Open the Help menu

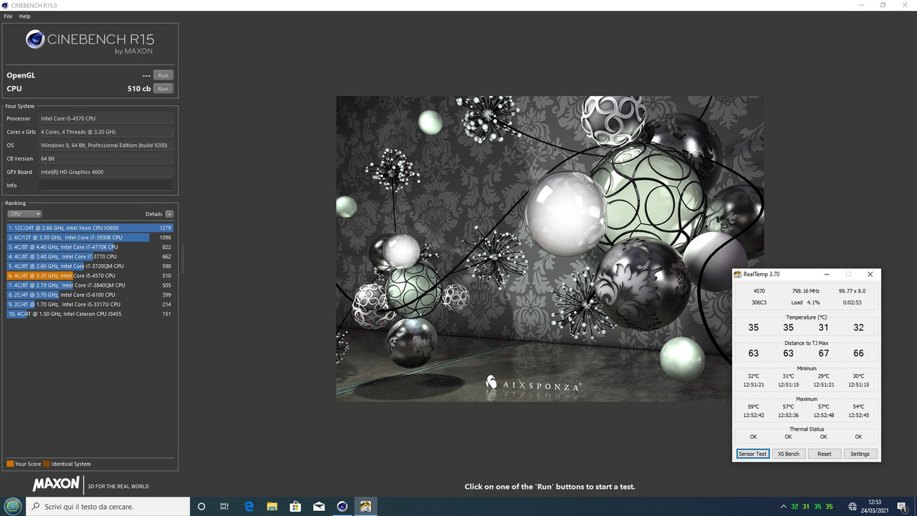click(24, 16)
